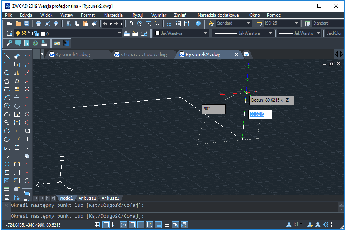Open the ISO-25 dimension style dropdown
The height and width of the screenshot is (231, 345).
[297, 23]
